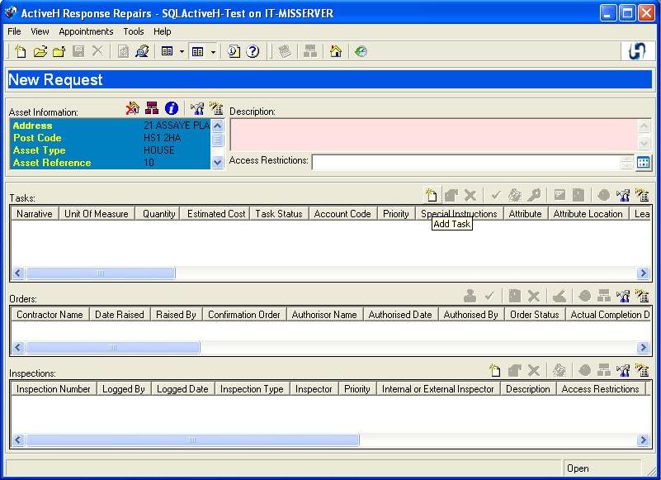661x480 pixels.
Task: Click the Contractor Name column header in Orders
Action: (50, 315)
